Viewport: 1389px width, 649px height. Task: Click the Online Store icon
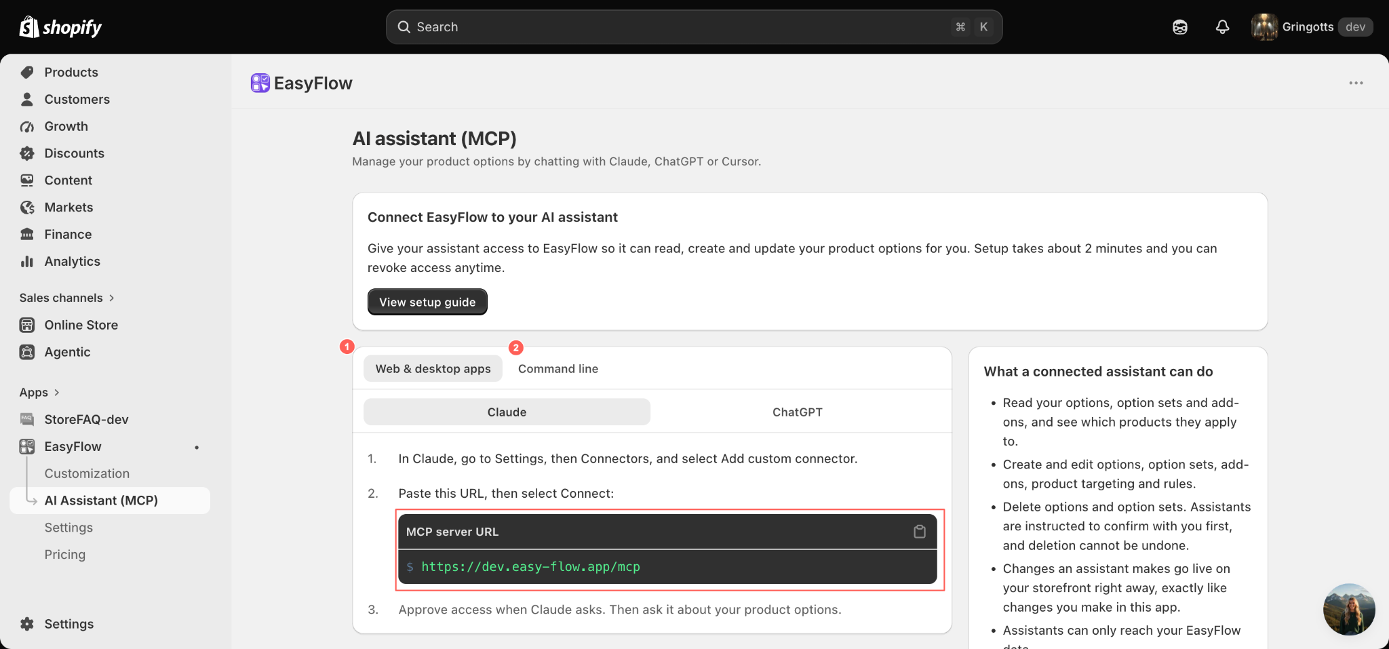27,325
